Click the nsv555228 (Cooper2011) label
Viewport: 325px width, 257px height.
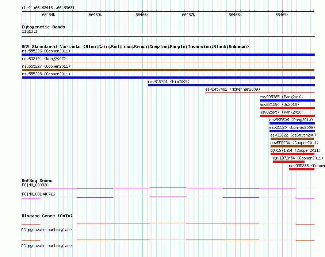tap(46, 74)
